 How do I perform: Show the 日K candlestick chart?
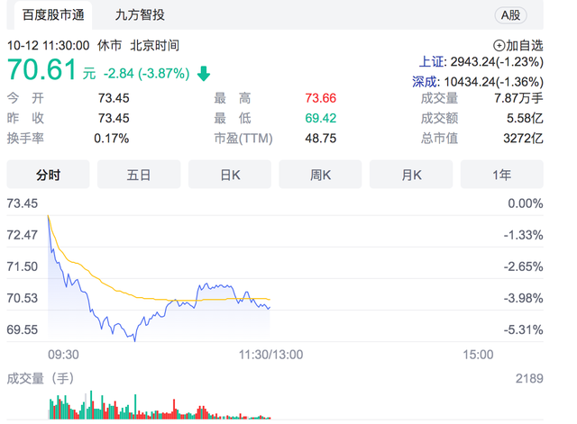pyautogui.click(x=229, y=175)
